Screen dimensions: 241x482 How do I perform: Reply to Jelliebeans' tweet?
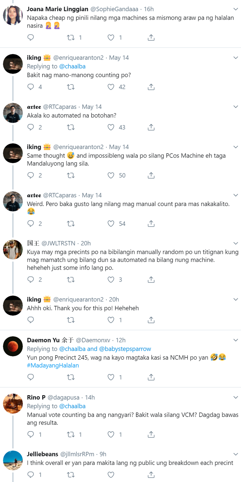click(x=31, y=475)
